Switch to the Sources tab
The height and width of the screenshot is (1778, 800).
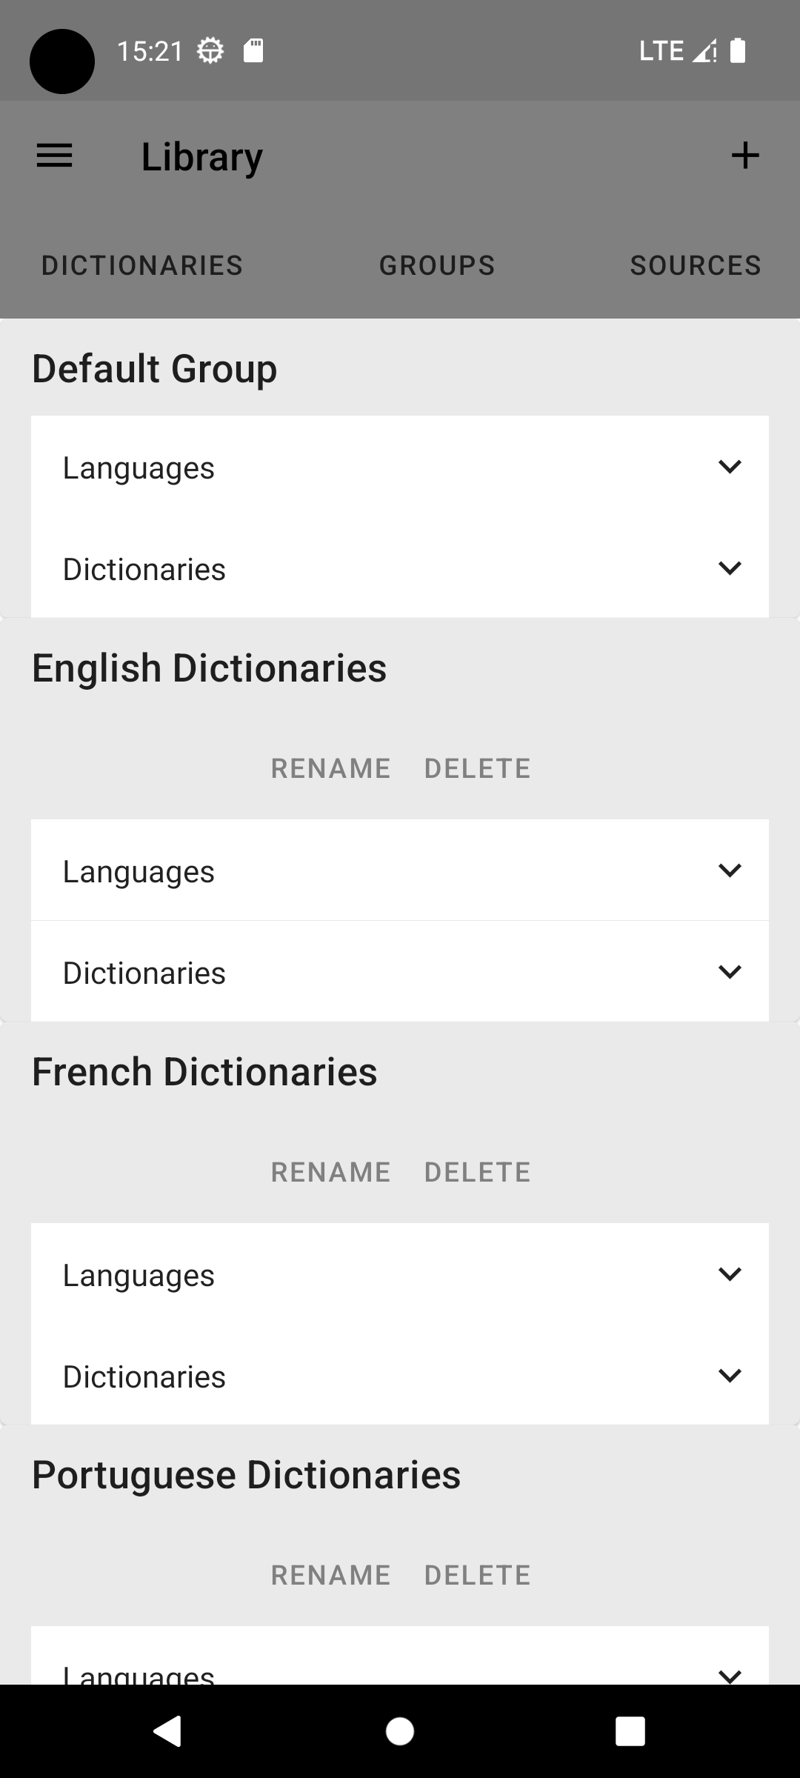pyautogui.click(x=696, y=265)
